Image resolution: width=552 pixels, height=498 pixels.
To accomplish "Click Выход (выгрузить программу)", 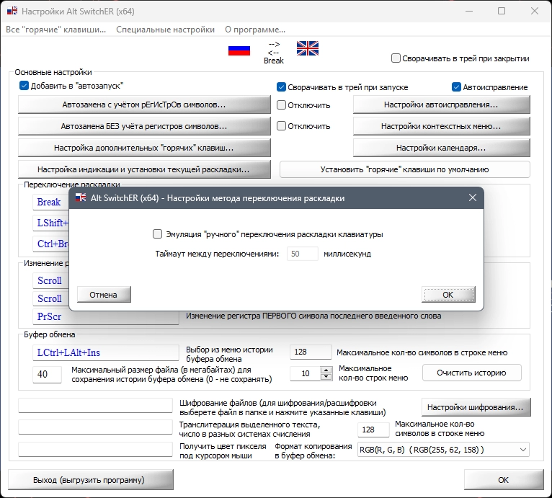I will (91, 480).
